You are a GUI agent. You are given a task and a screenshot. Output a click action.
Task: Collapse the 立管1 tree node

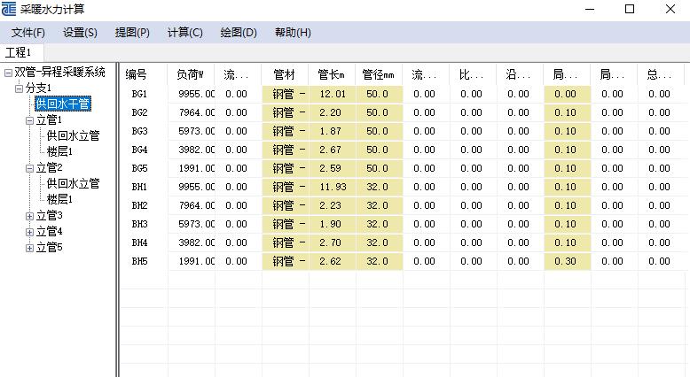point(29,120)
